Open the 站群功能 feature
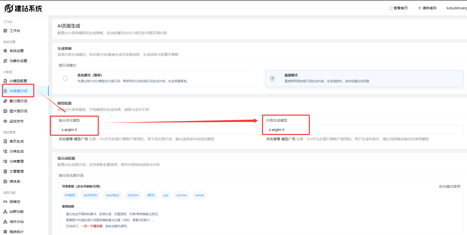467x235 pixels. pos(16,211)
